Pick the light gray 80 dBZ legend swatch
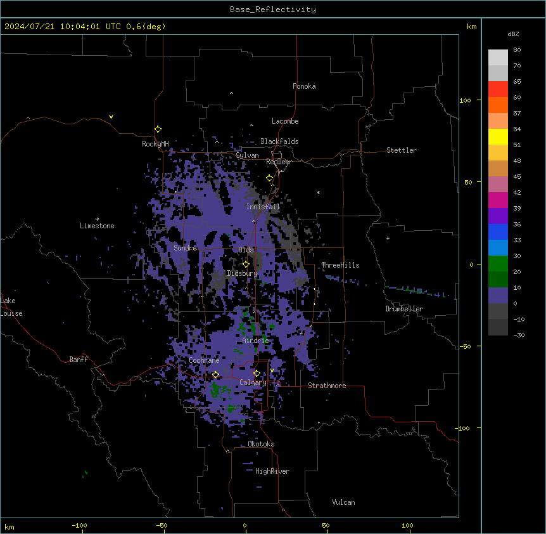The height and width of the screenshot is (534, 546). point(498,58)
